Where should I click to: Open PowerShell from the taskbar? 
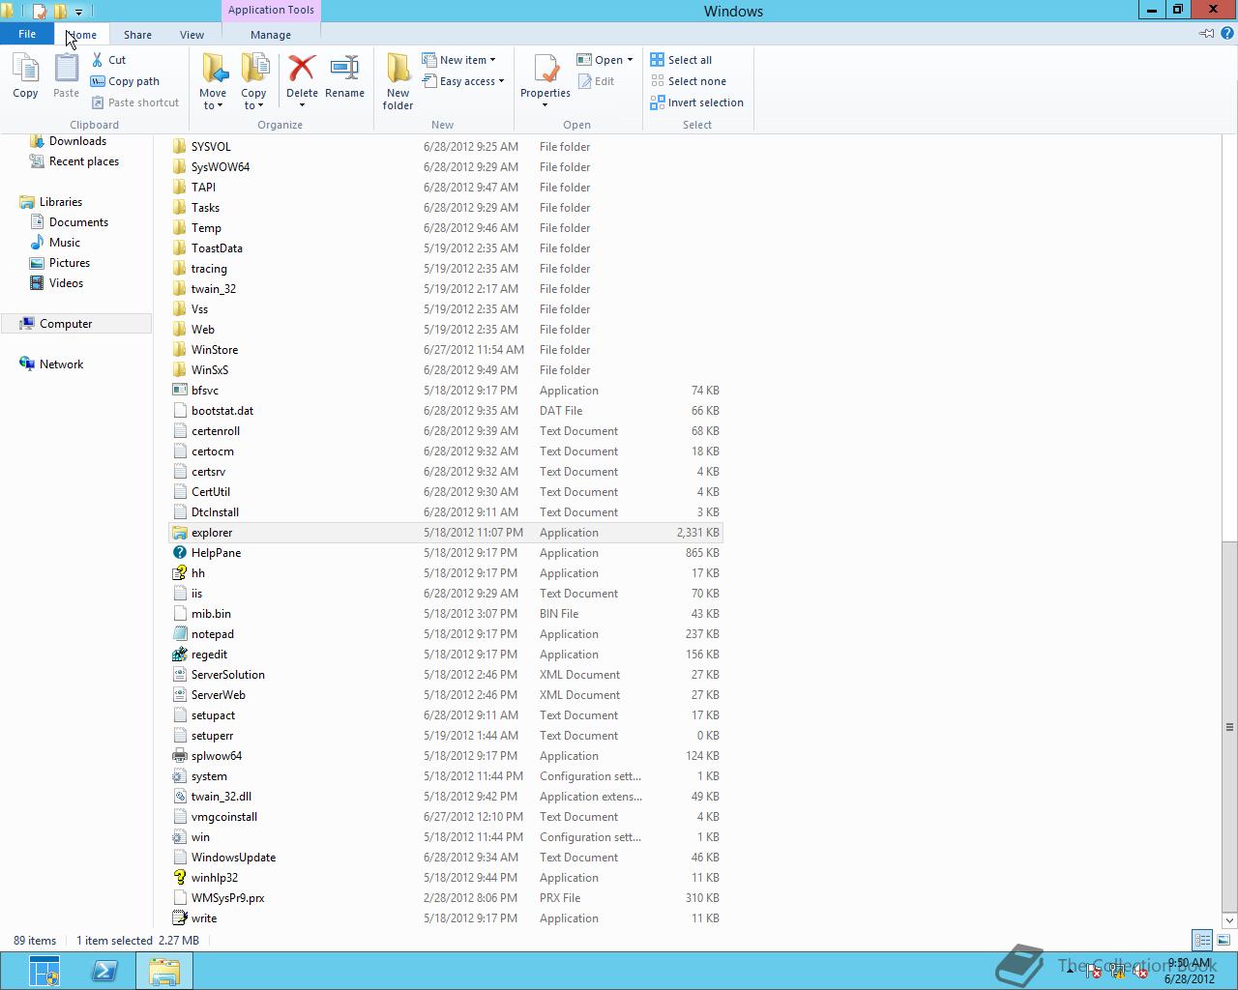104,971
